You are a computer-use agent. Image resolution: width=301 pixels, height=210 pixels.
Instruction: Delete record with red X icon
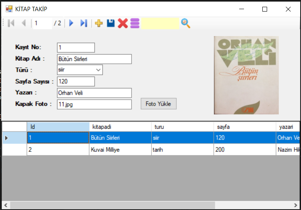(123, 23)
